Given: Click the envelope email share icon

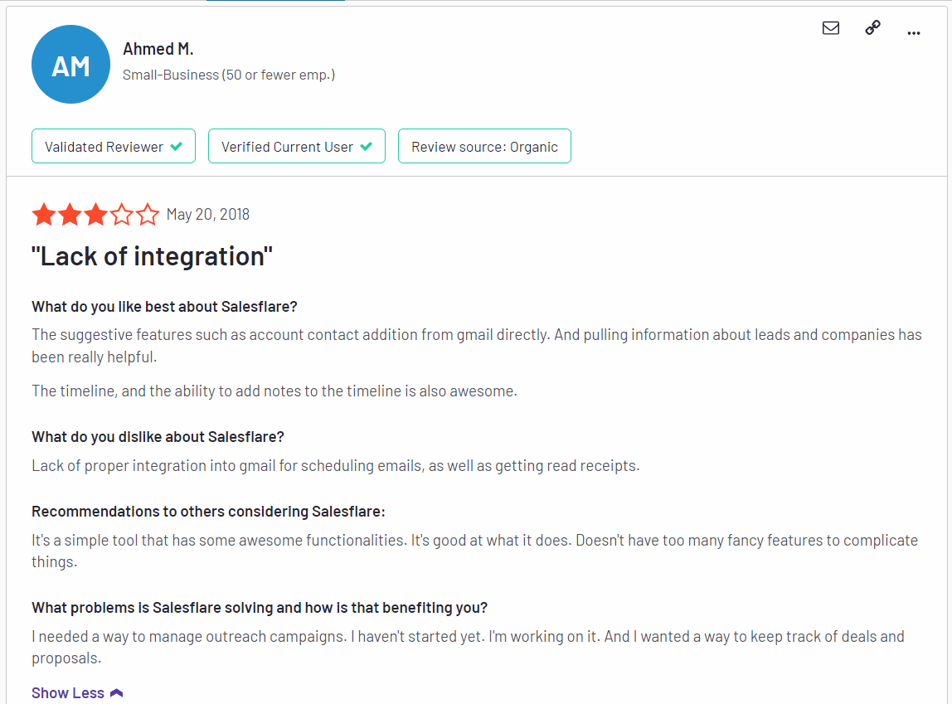Looking at the screenshot, I should tap(831, 28).
